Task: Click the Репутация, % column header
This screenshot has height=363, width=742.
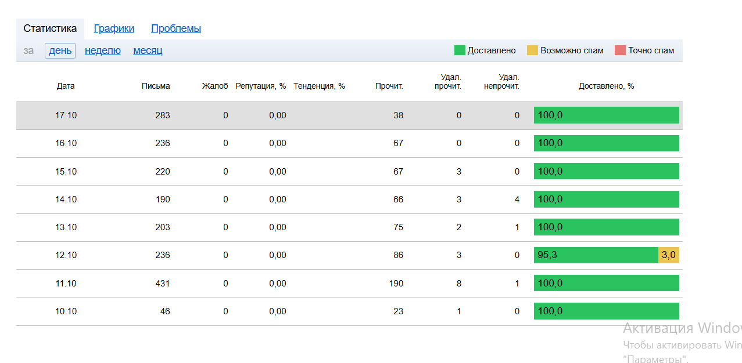Action: tap(260, 86)
